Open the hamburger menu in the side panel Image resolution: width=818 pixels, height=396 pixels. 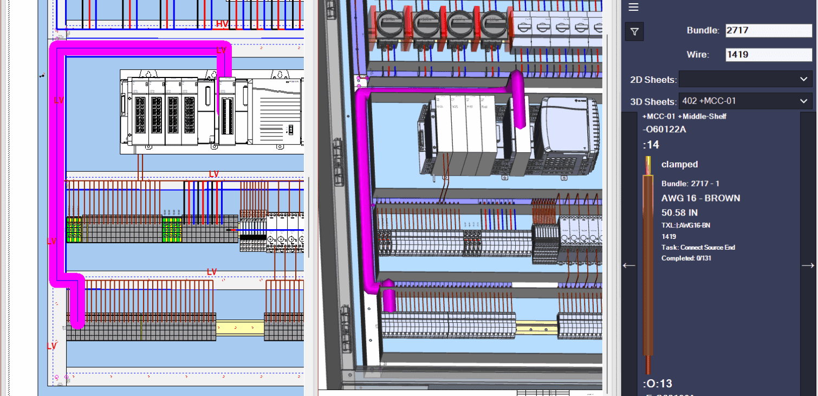633,7
